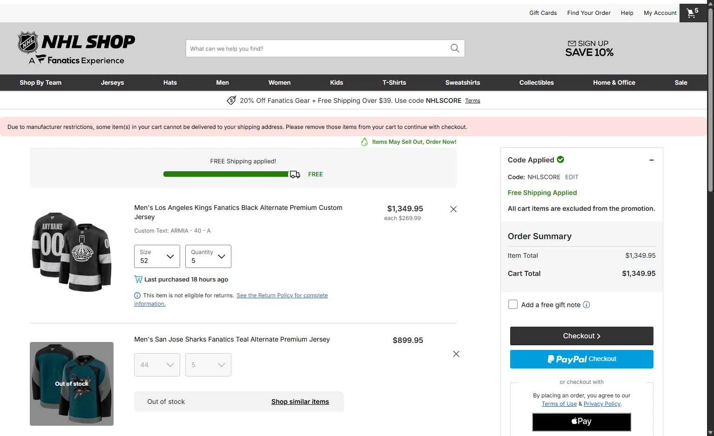Screen dimensions: 714x436
Task: Click the Sharks jersey "$899.95" price
Action: tap(408, 340)
